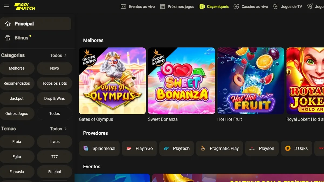The width and height of the screenshot is (324, 182).
Task: Click the Parimatch logo
Action: [x=25, y=6]
